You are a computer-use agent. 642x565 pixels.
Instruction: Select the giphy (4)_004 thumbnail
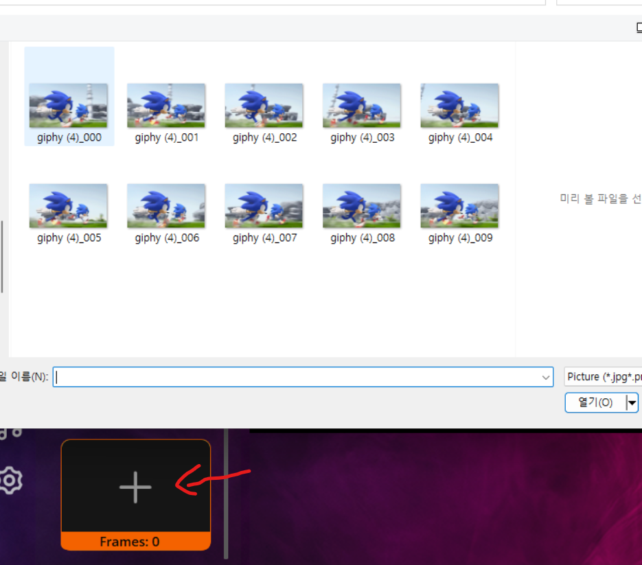460,106
